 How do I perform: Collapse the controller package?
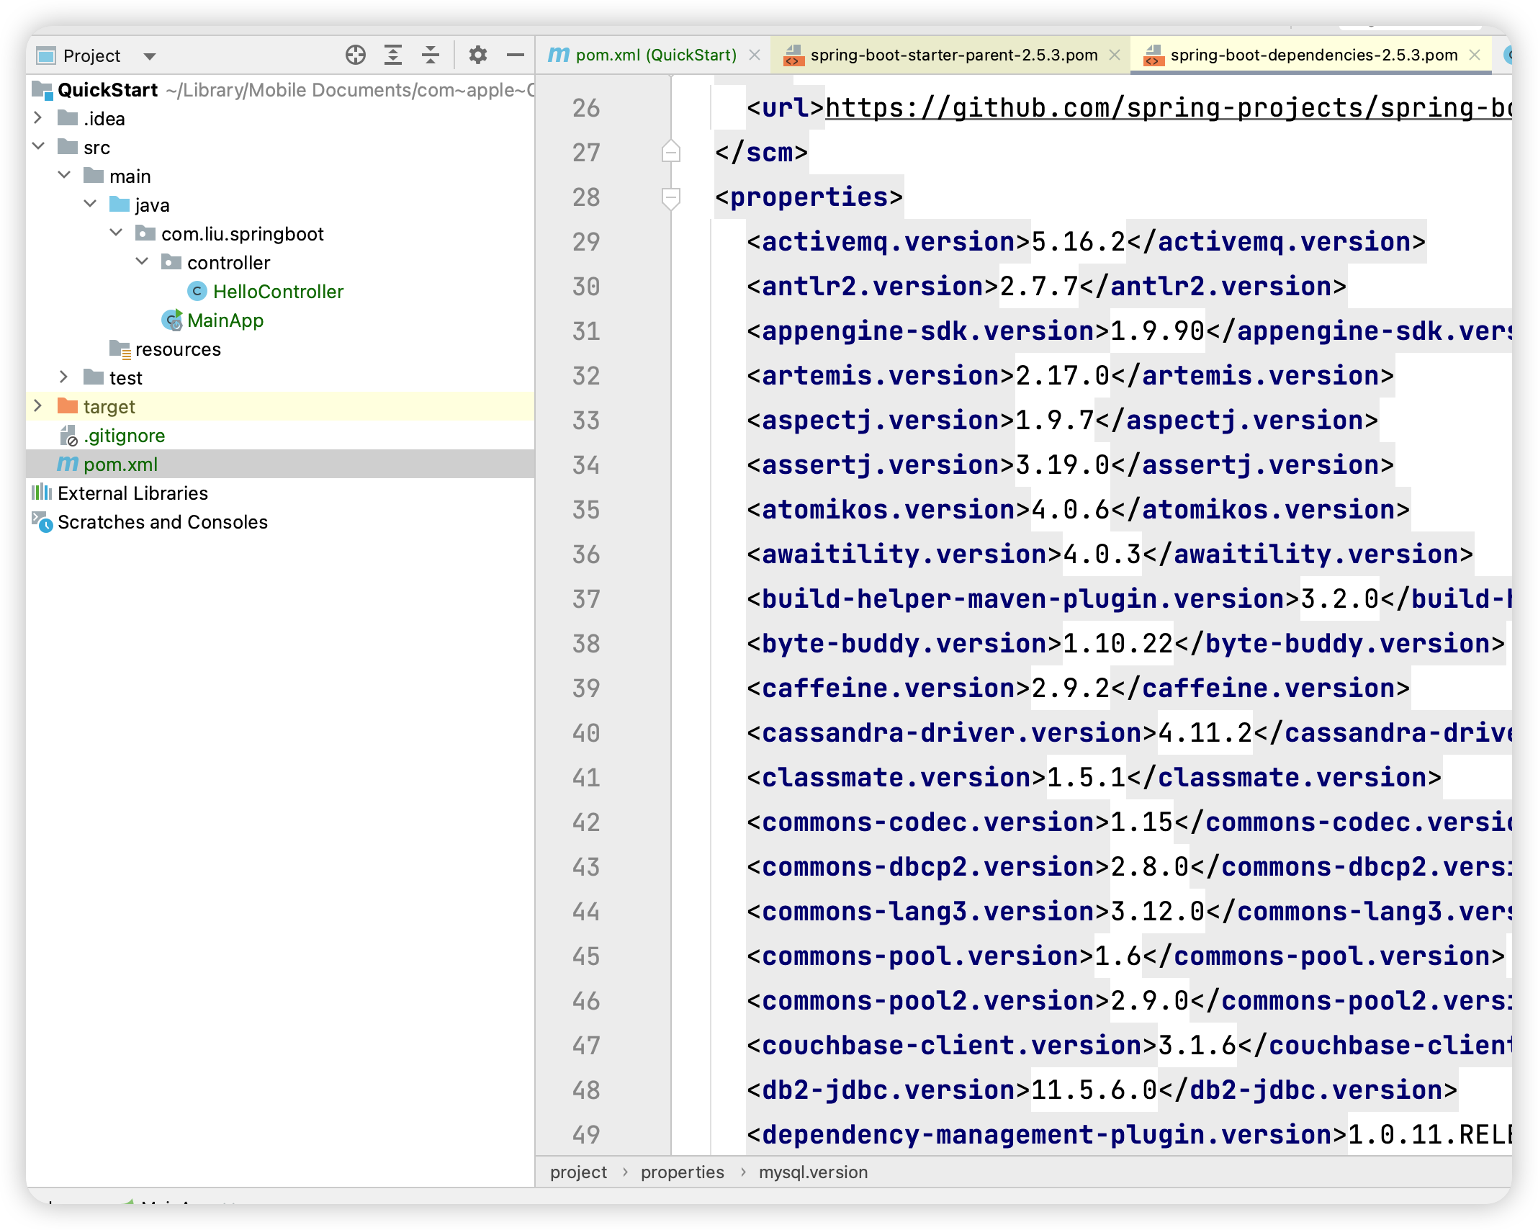click(143, 261)
